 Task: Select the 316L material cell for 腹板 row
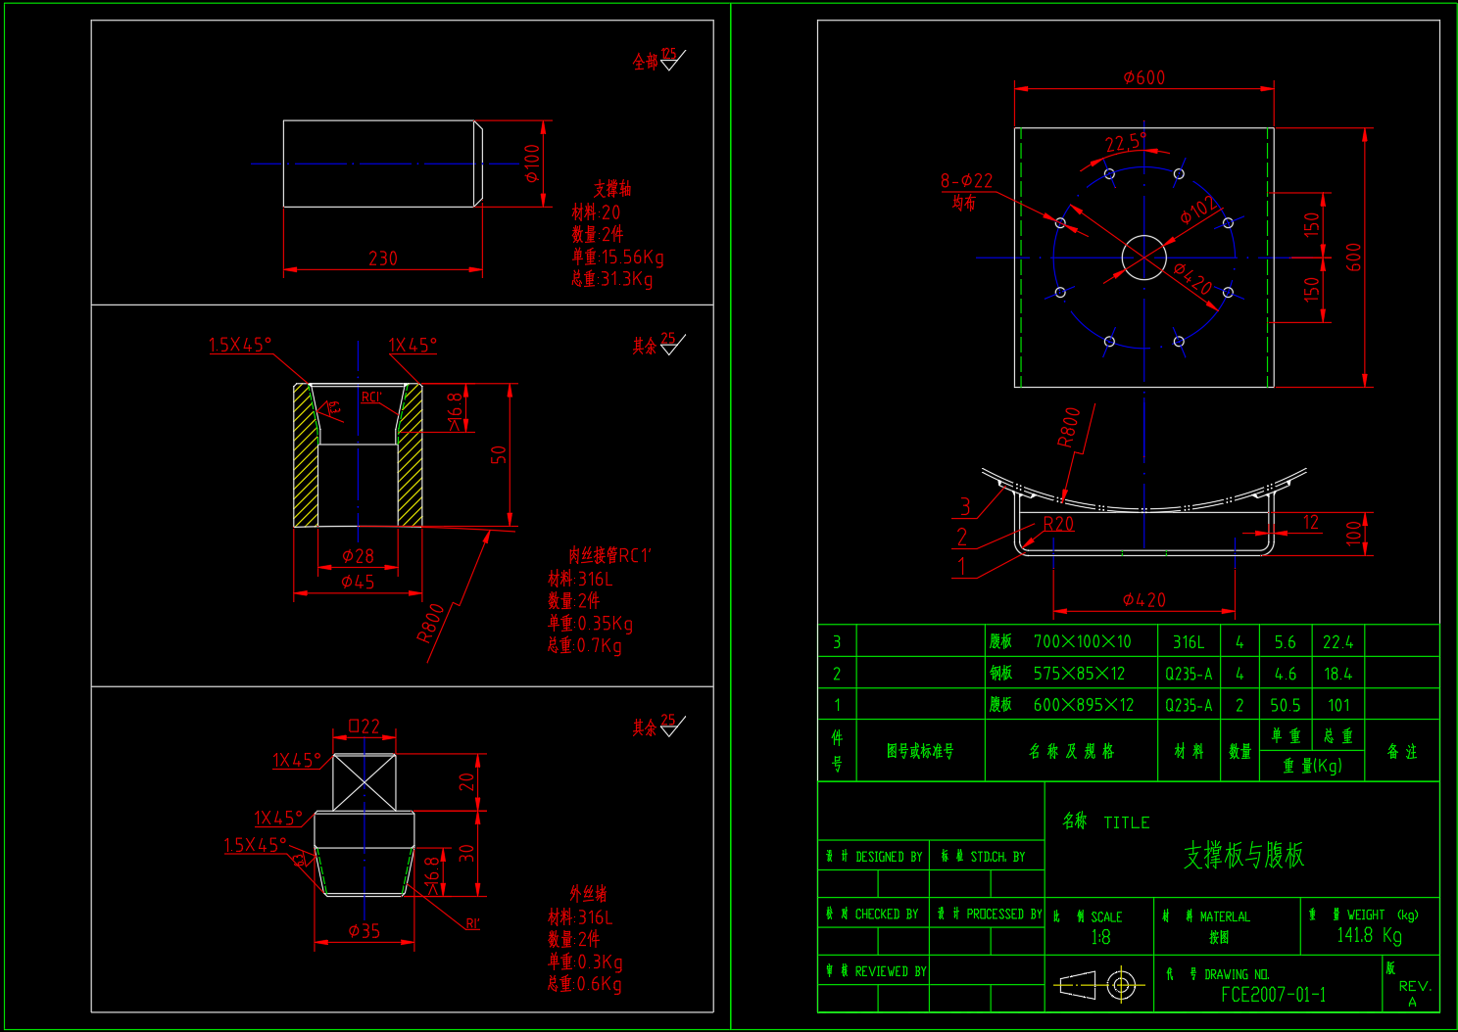tap(1188, 641)
